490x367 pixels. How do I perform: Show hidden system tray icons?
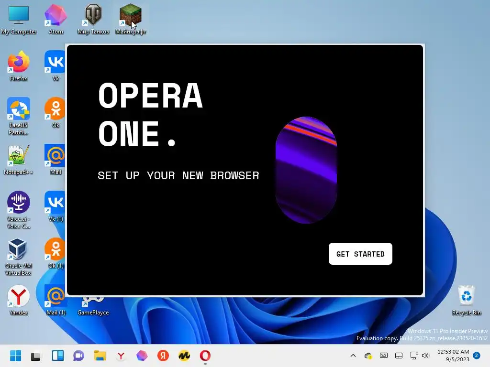point(353,356)
